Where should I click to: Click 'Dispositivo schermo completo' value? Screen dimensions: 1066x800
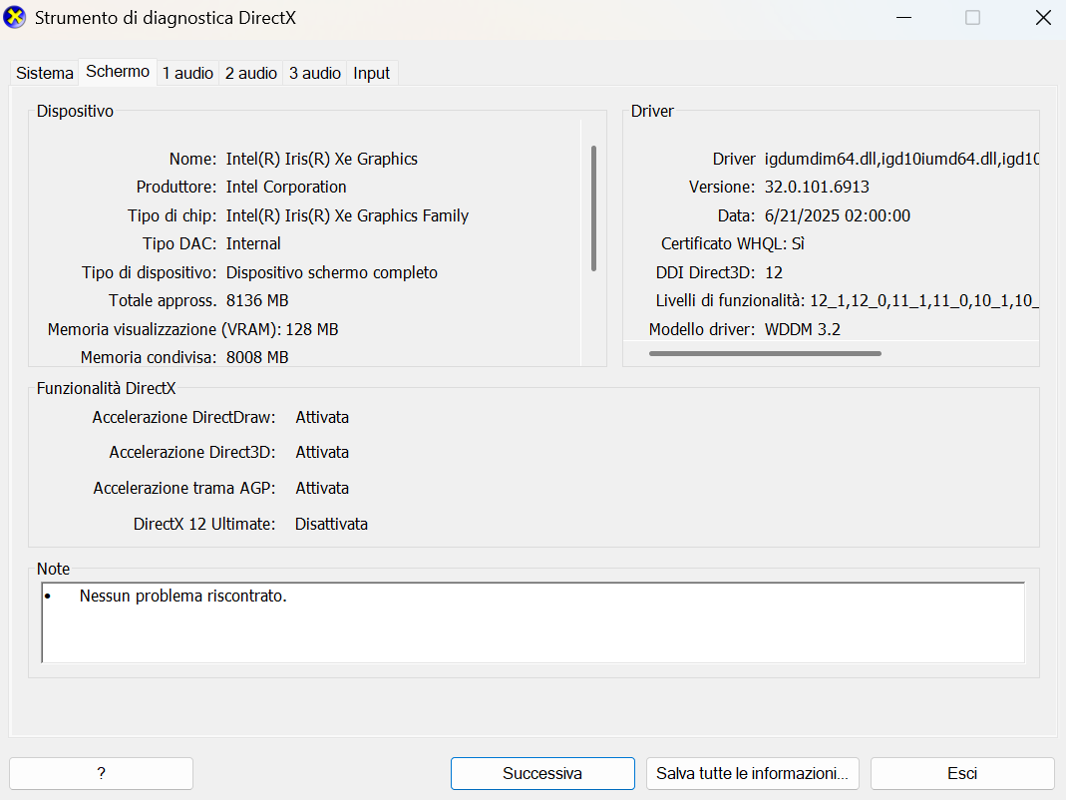(332, 272)
